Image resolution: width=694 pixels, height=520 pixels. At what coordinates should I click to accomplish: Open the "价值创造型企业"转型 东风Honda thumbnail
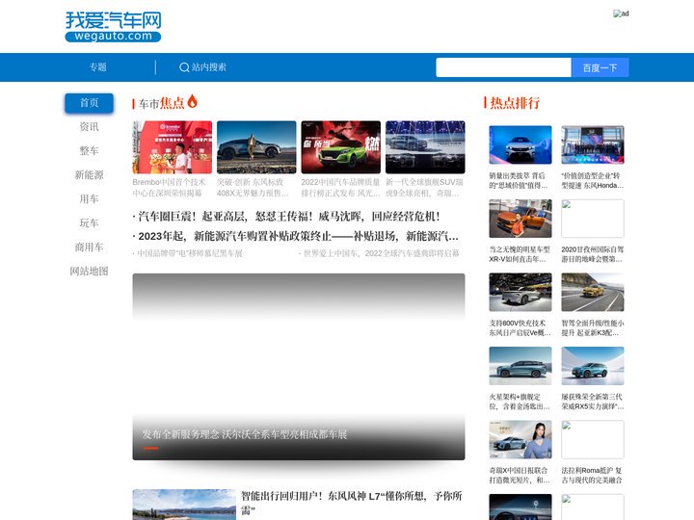click(593, 144)
